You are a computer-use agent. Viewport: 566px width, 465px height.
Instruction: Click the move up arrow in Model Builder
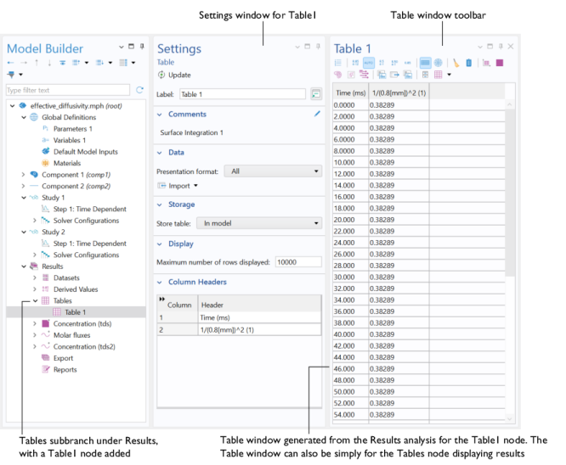(37, 63)
